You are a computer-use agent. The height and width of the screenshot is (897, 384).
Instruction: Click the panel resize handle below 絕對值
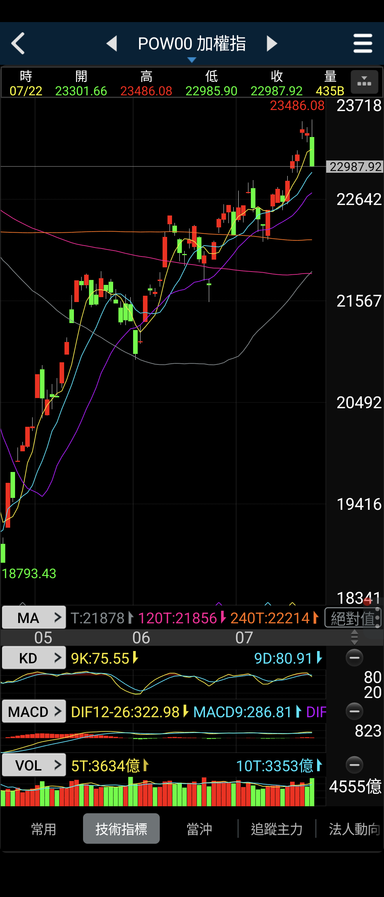point(355,637)
